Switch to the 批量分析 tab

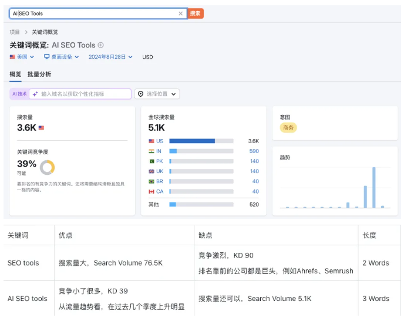pyautogui.click(x=39, y=74)
